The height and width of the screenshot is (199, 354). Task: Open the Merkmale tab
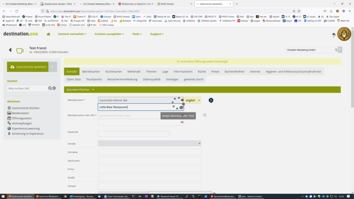point(134,71)
